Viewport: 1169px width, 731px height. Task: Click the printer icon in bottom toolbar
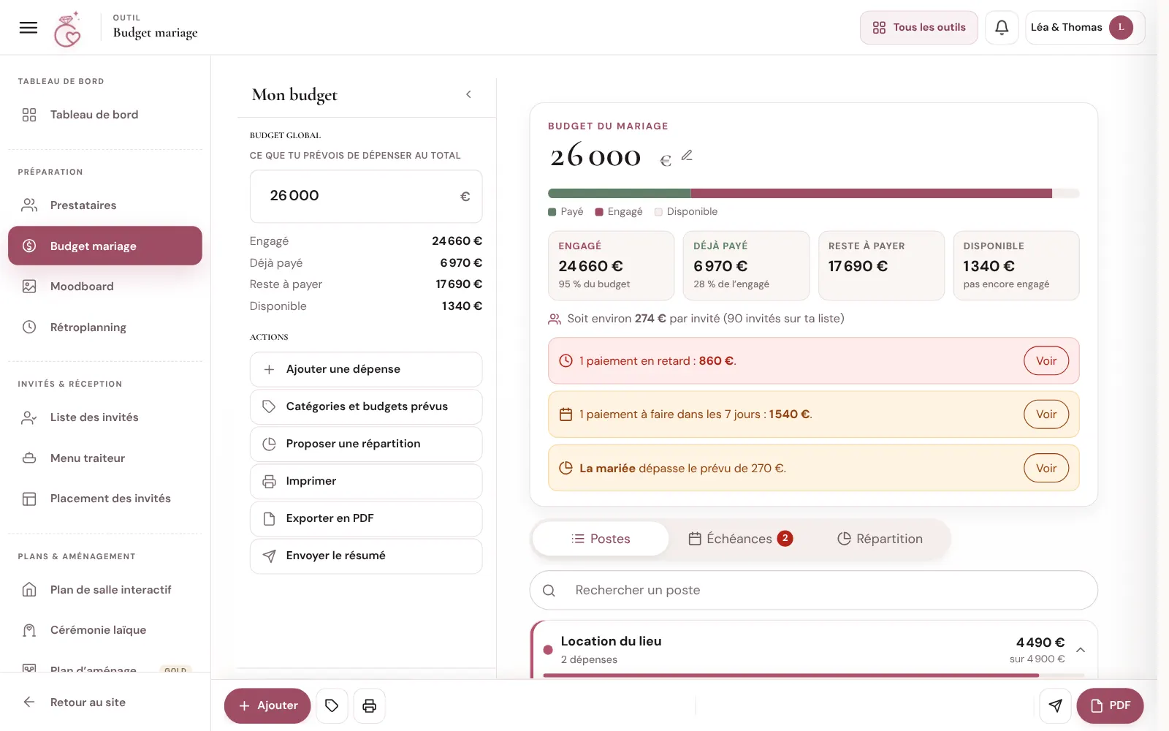tap(370, 705)
